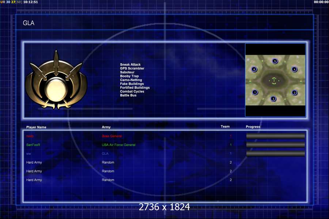Click the loading progress bar for SanFooR

point(276,145)
